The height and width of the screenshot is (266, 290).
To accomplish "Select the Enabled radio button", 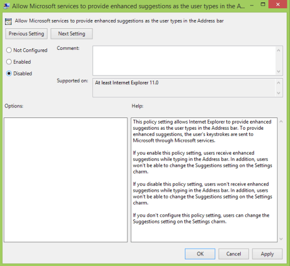I will 9,62.
